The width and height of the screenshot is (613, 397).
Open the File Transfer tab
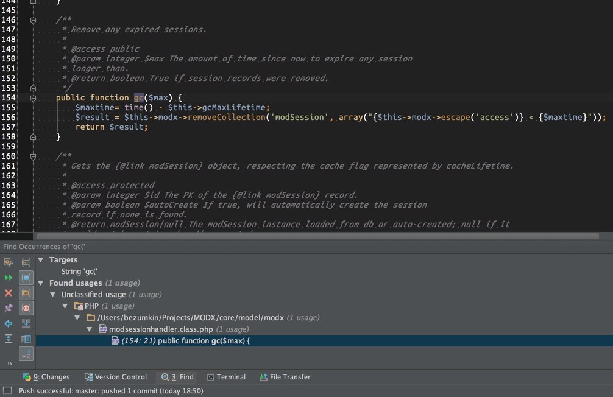(285, 377)
